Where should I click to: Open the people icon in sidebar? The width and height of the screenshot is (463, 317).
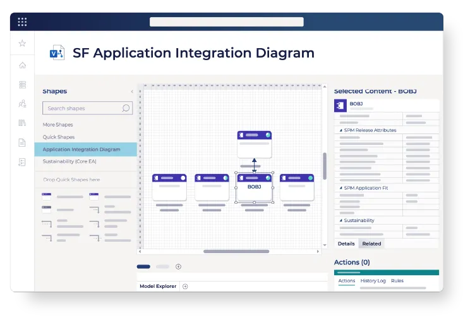(23, 104)
